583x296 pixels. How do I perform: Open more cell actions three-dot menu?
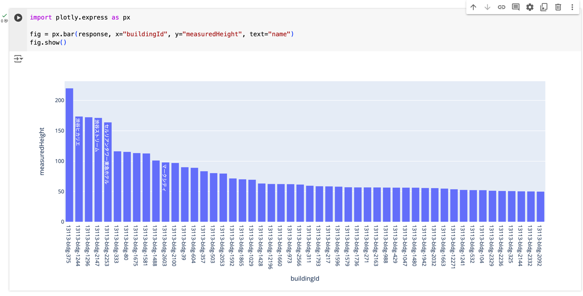572,7
